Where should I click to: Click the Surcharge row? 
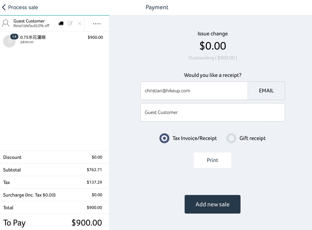(x=54, y=195)
